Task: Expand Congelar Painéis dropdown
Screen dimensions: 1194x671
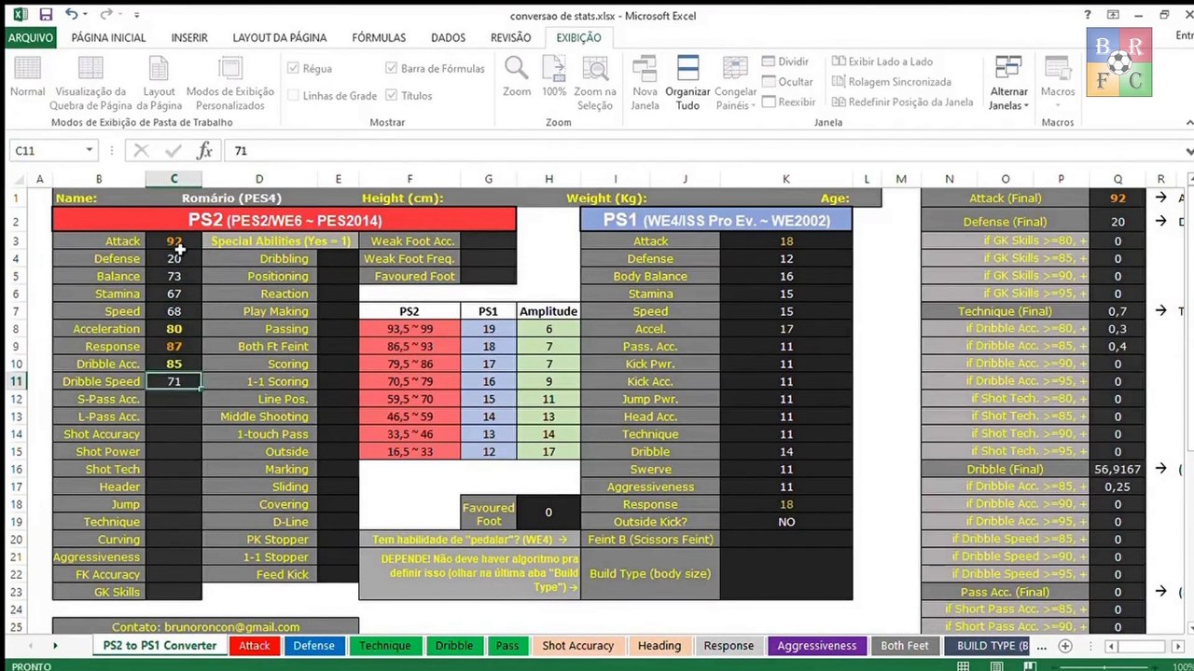Action: tap(736, 99)
